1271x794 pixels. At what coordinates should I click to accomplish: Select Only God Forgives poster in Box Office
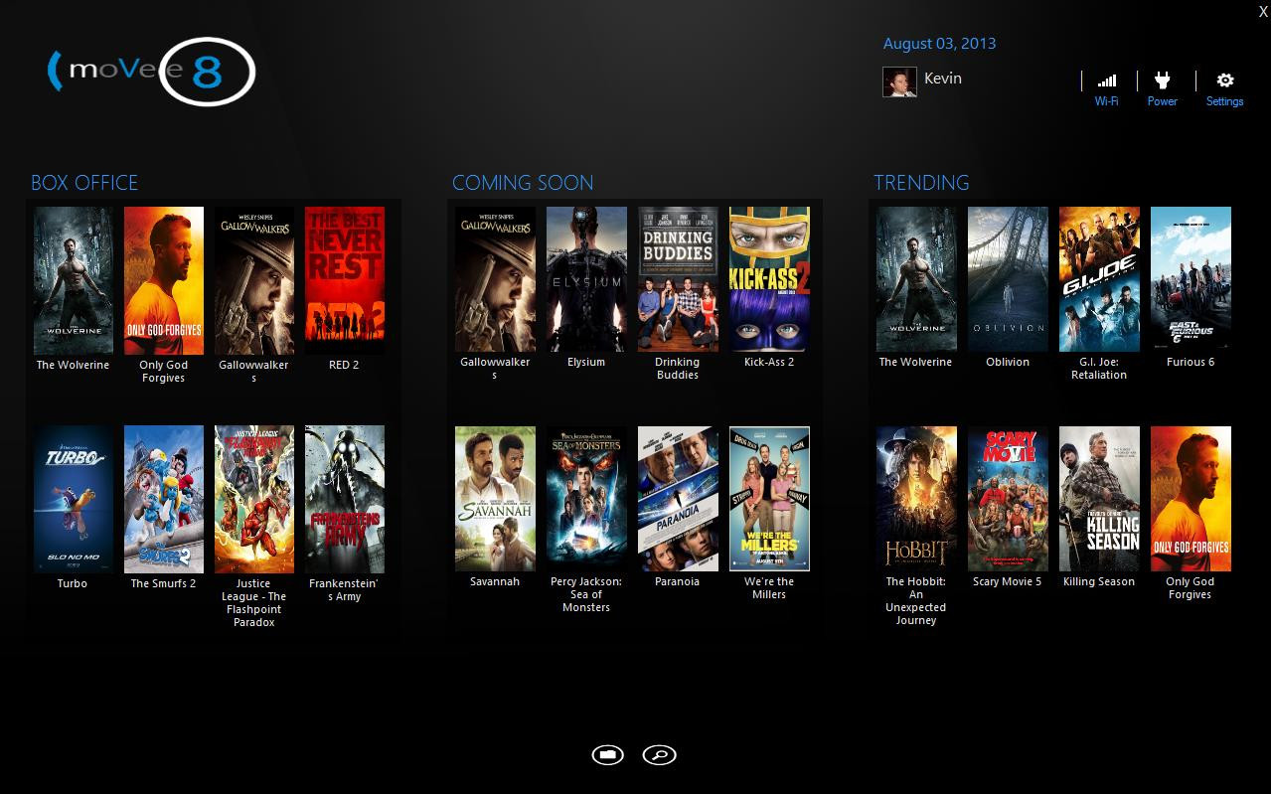click(x=164, y=280)
